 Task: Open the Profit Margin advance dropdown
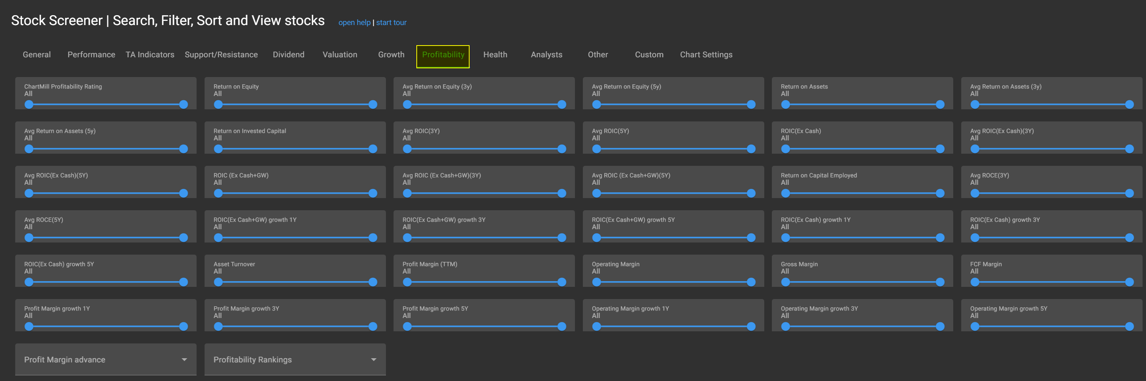click(105, 359)
